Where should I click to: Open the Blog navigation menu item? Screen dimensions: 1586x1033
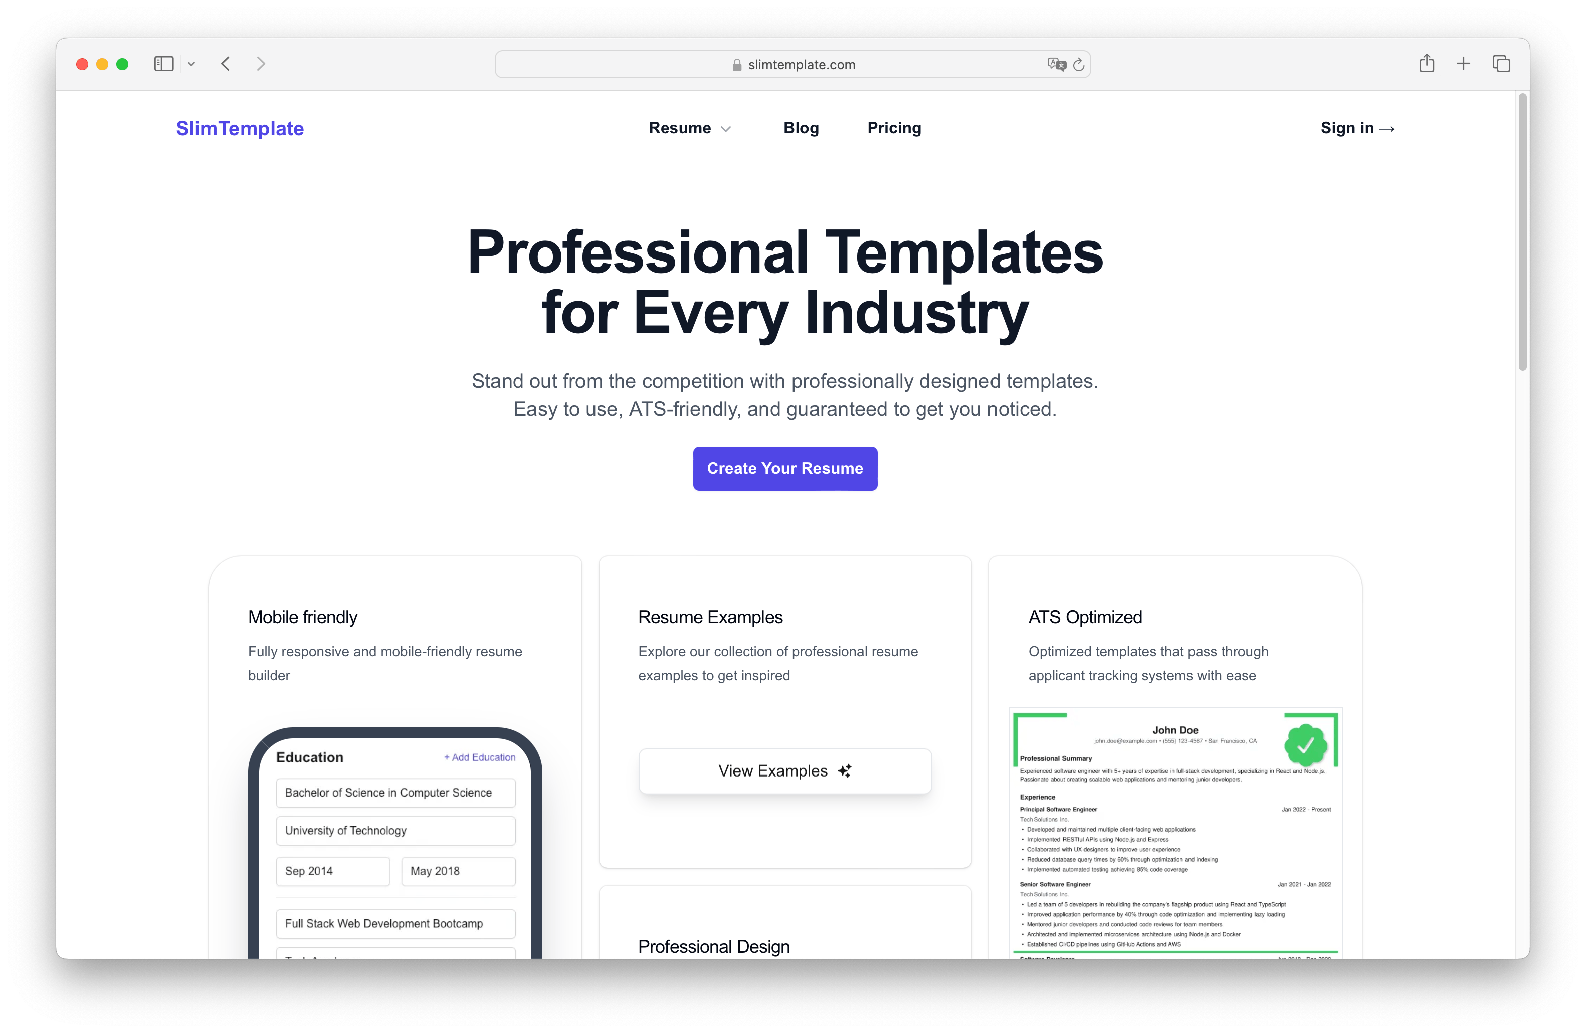801,127
